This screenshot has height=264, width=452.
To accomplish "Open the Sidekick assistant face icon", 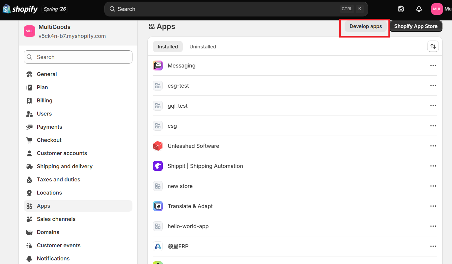I will click(x=401, y=9).
